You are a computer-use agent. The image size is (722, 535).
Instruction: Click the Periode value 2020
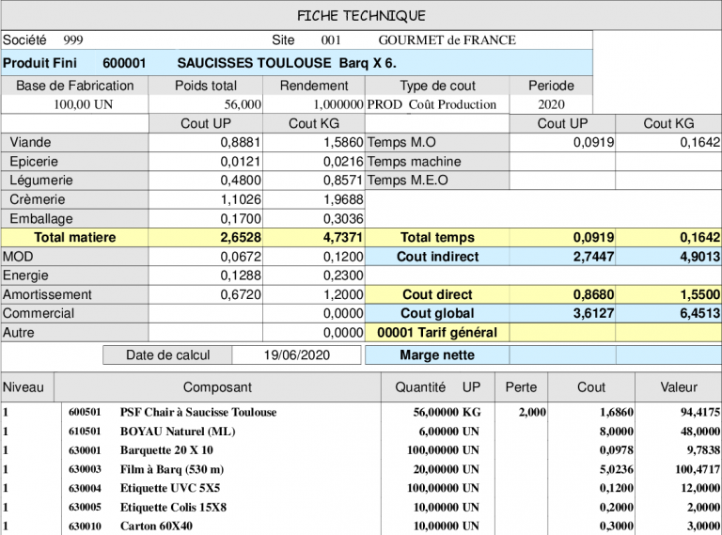(x=552, y=104)
